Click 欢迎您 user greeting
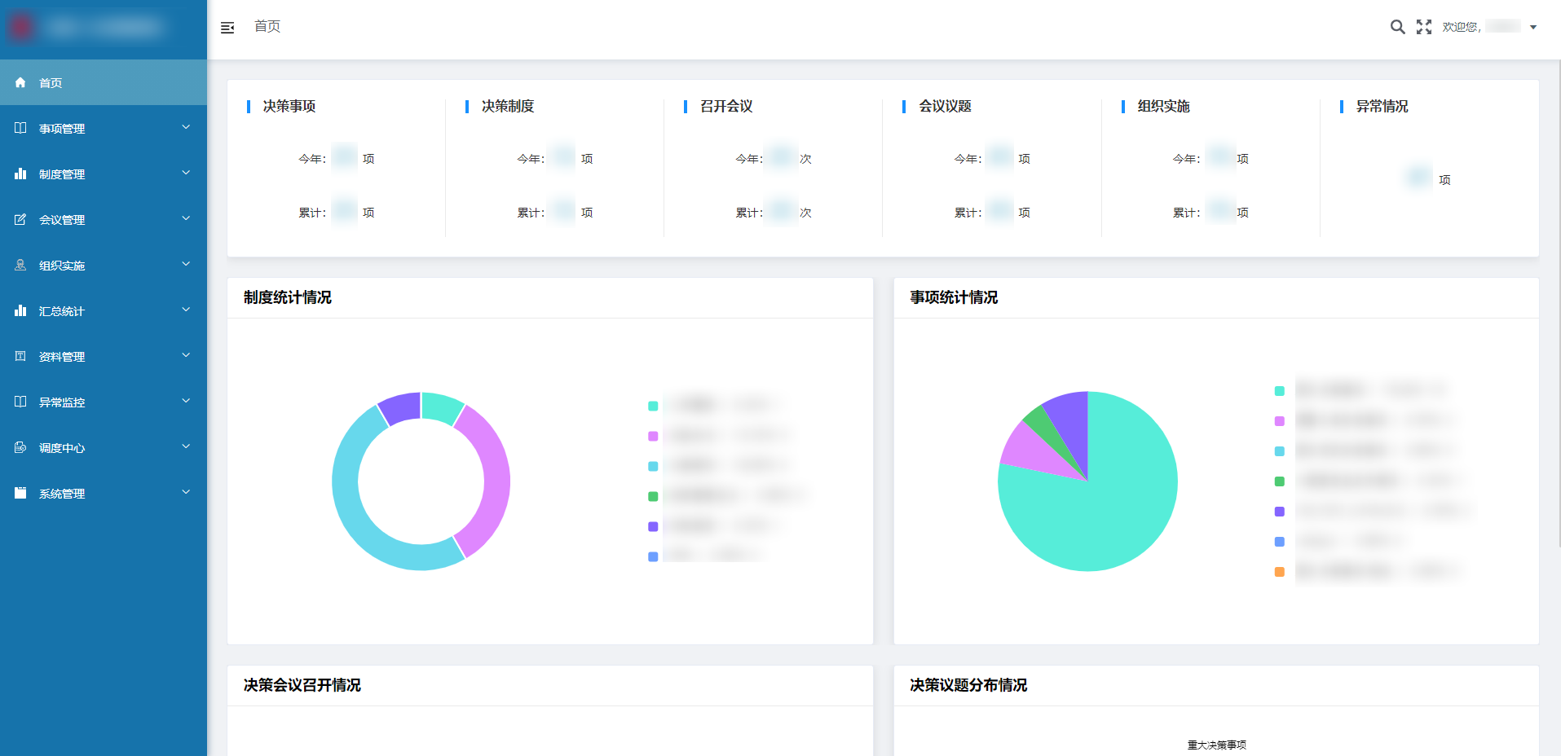Viewport: 1561px width, 756px height. pyautogui.click(x=1462, y=27)
